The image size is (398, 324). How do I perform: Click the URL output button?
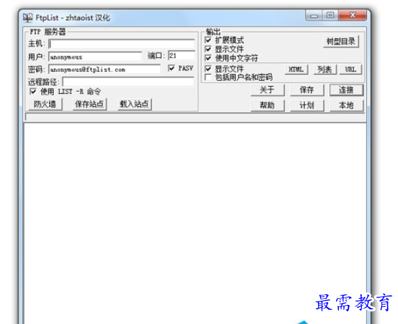click(x=350, y=69)
